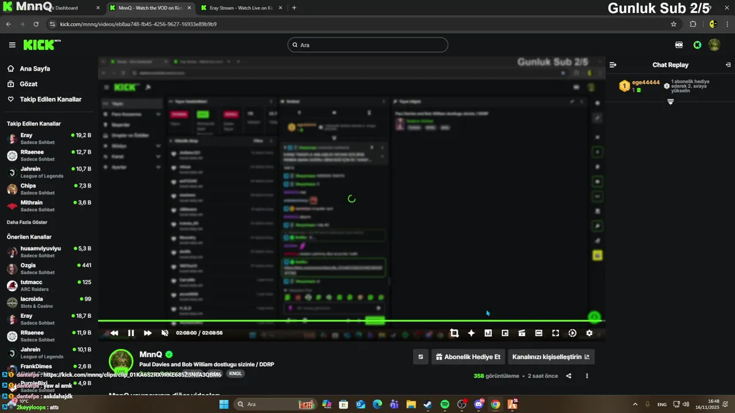
Task: Open Jahrein channel with 10,7 B viewers
Action: 49,172
